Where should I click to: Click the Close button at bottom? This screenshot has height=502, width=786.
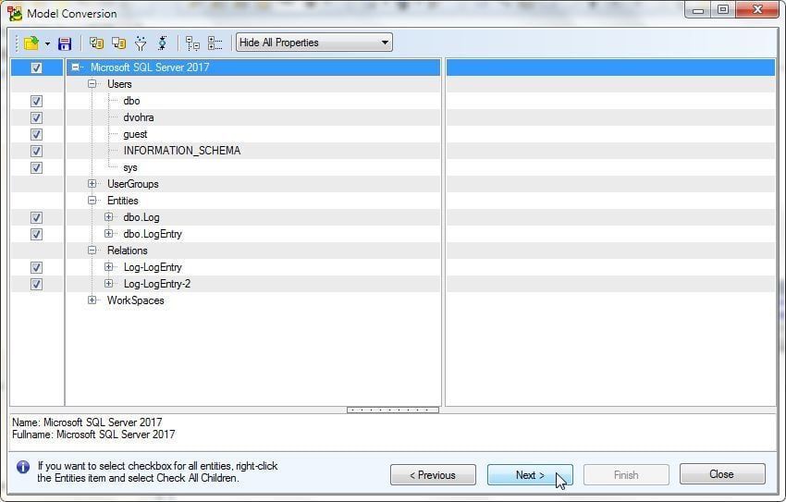pos(722,474)
